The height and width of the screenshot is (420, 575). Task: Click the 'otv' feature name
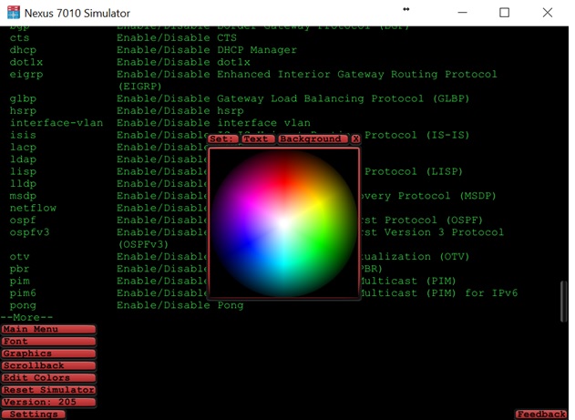pos(19,257)
